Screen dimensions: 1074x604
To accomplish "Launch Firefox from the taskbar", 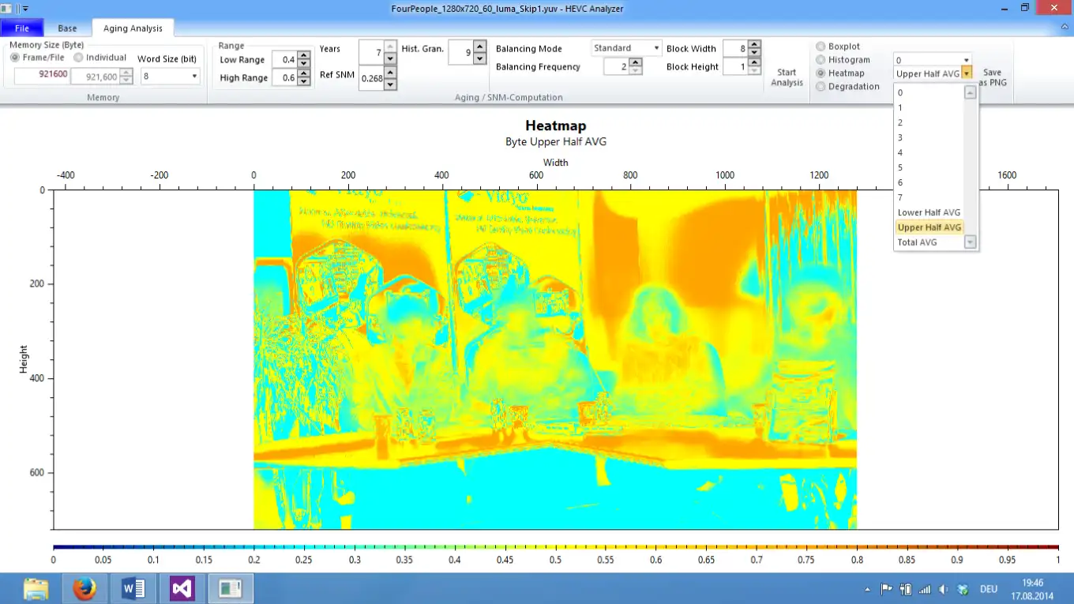I will pyautogui.click(x=84, y=589).
